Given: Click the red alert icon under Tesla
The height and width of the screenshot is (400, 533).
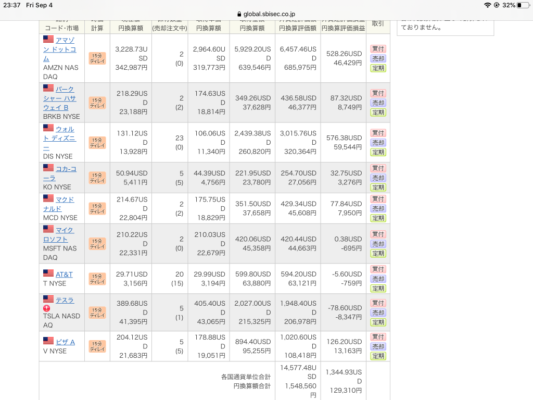Looking at the screenshot, I should click(x=46, y=308).
